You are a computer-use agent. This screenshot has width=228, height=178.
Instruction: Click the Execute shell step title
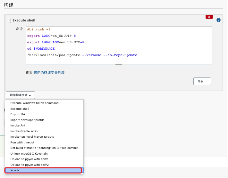[24, 20]
